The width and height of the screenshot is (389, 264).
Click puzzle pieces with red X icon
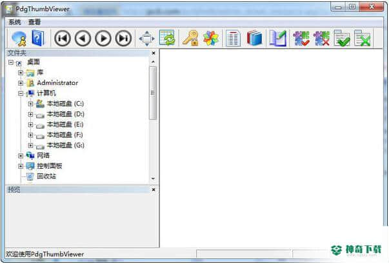pos(321,39)
